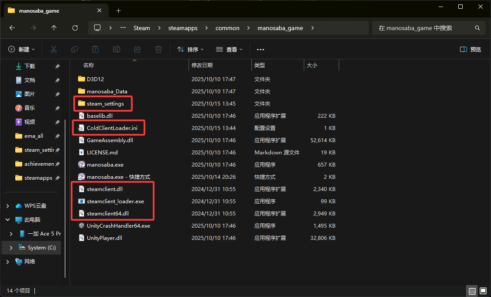Click the search box for manosaba_game
This screenshot has width=491, height=297.
click(423, 28)
